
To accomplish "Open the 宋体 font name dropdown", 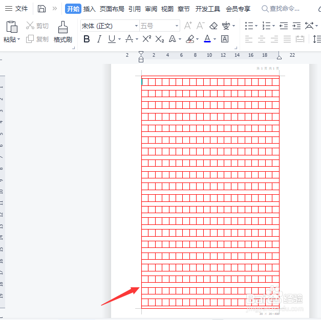I will [136, 26].
